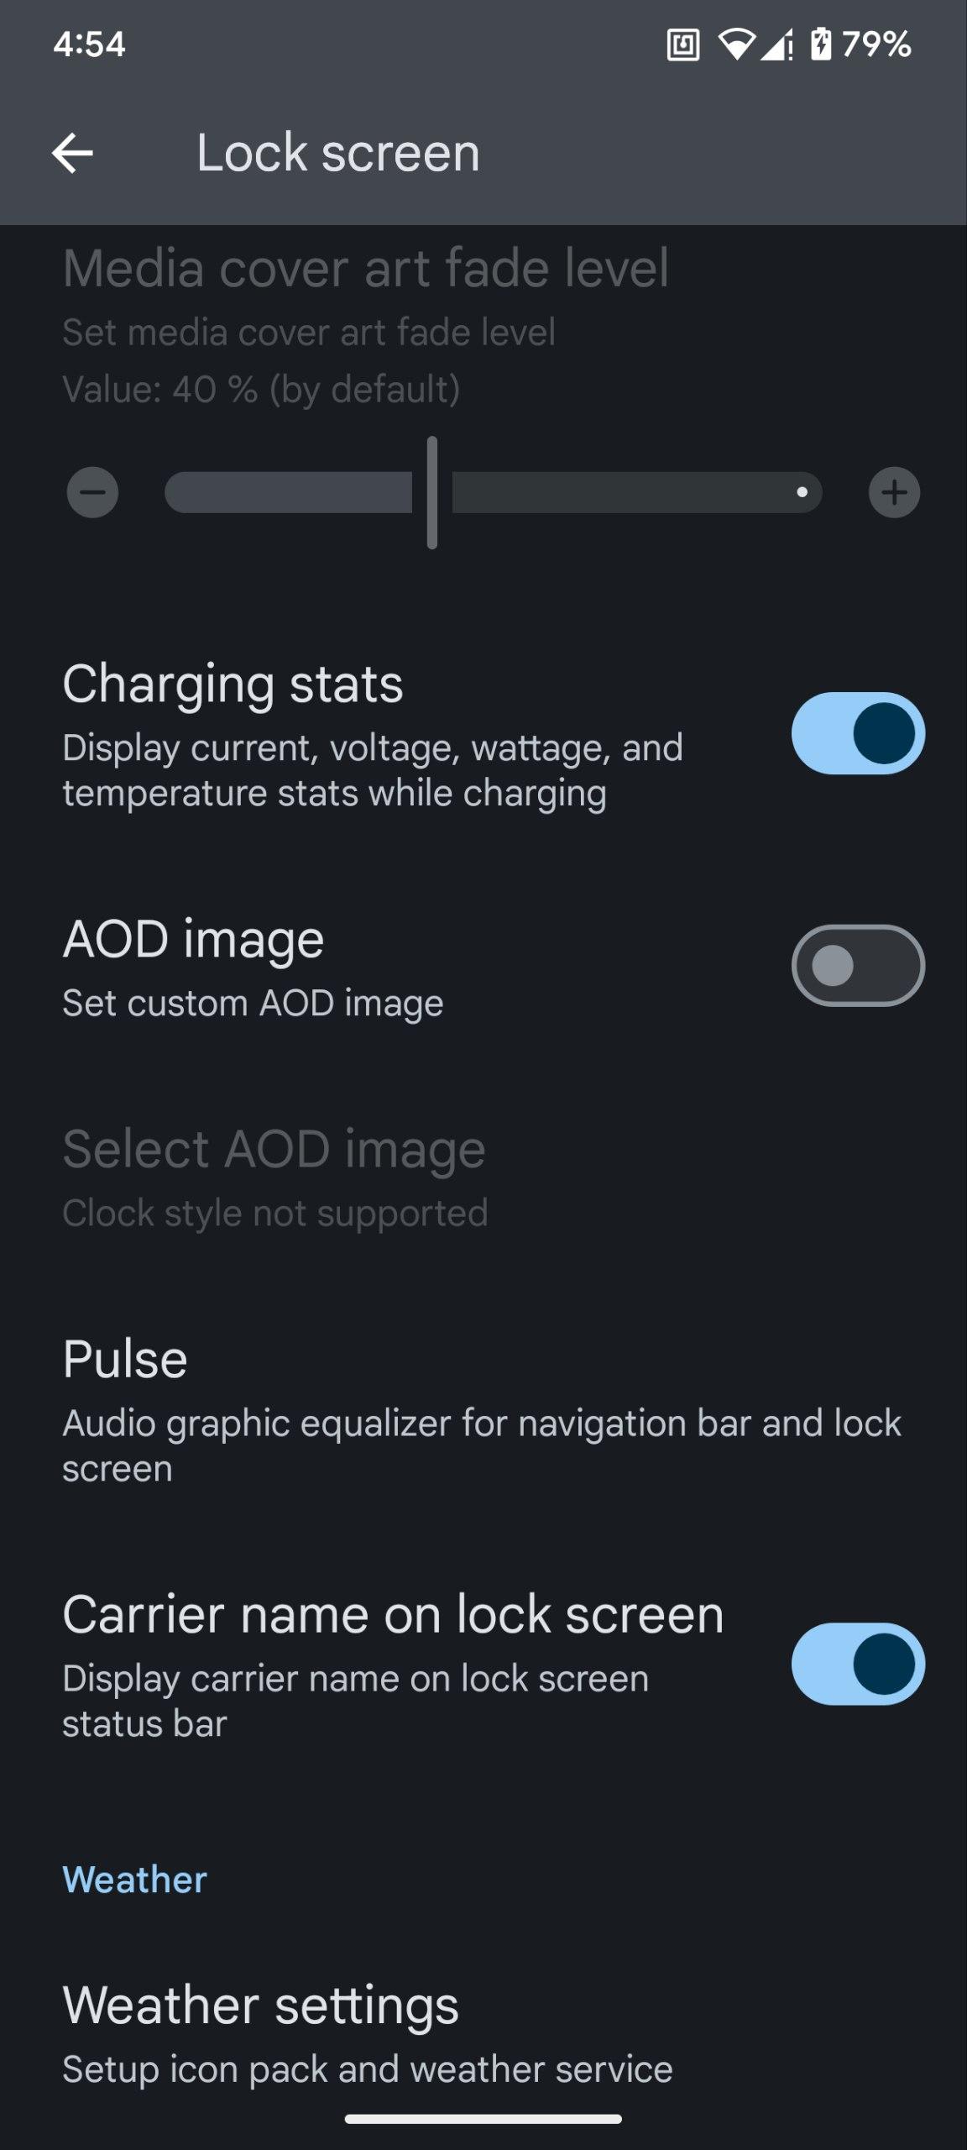Tap the battery charging icon

tap(820, 45)
